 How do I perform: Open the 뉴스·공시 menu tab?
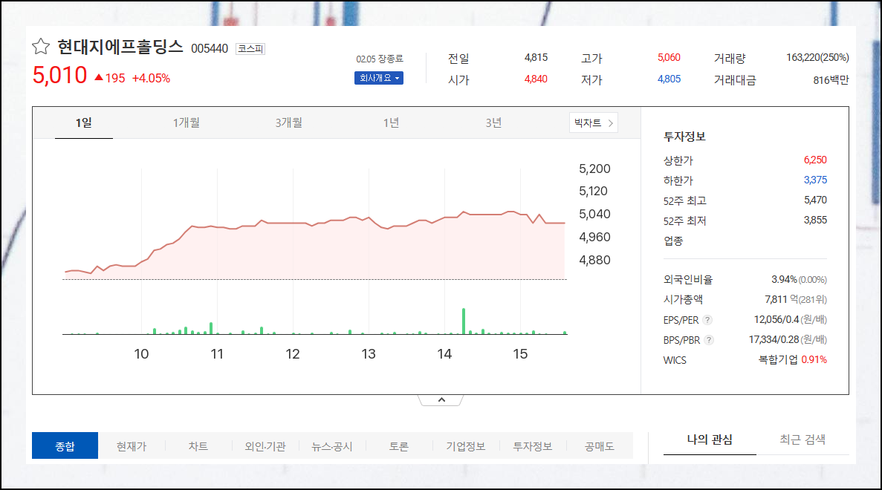332,446
